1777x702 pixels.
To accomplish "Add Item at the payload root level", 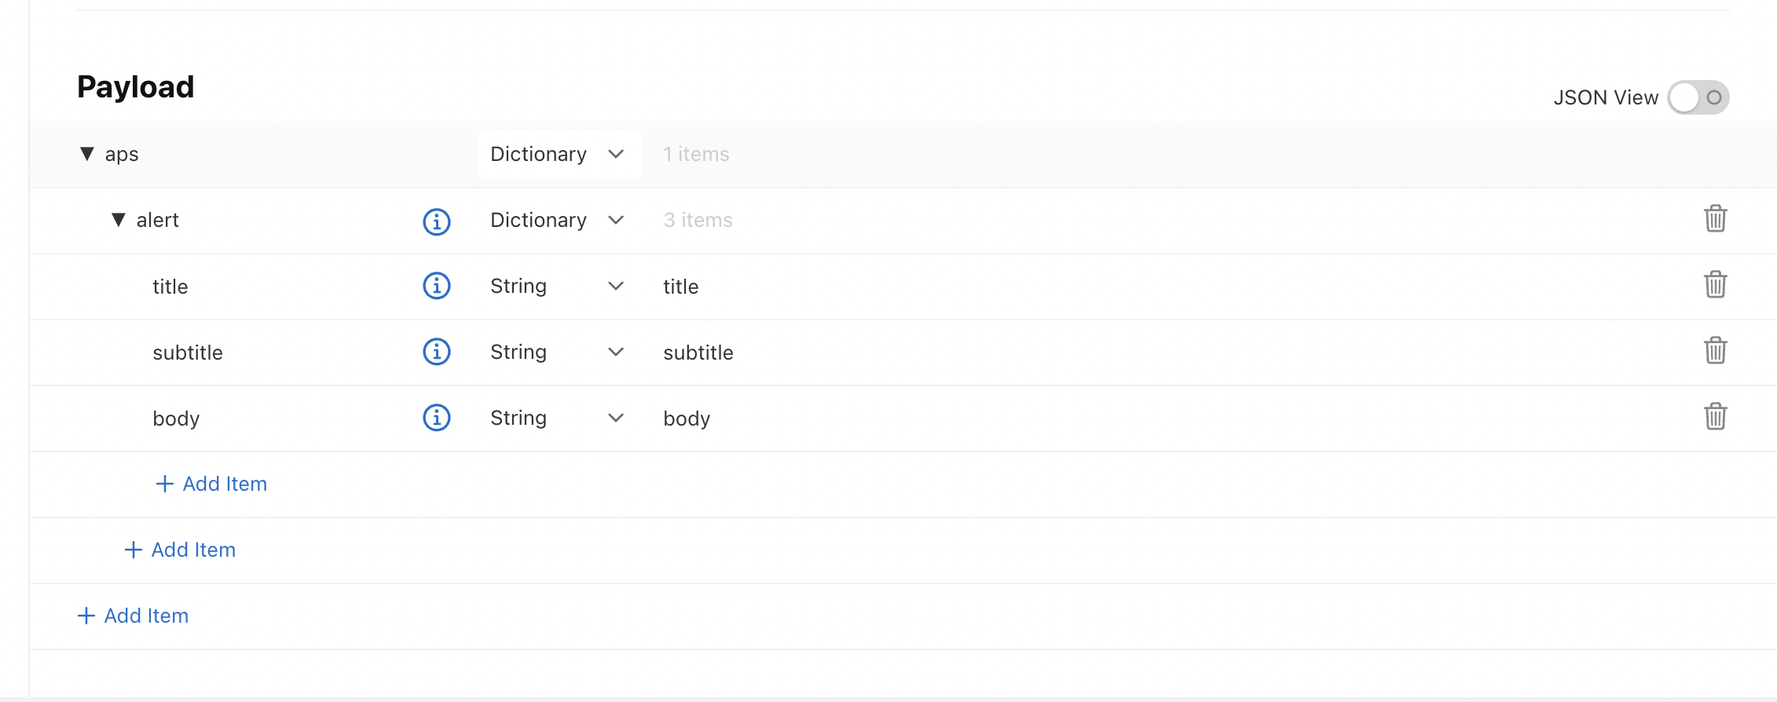I will coord(133,616).
